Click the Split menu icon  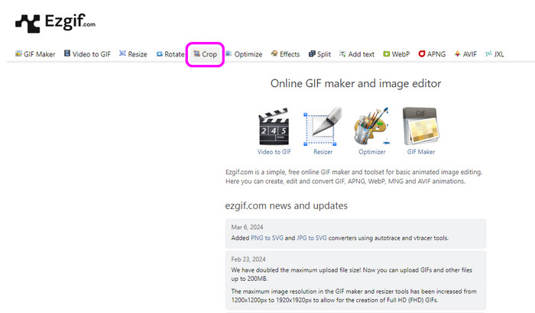click(312, 53)
